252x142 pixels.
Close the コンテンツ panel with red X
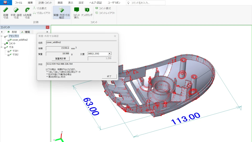pyautogui.click(x=47, y=27)
